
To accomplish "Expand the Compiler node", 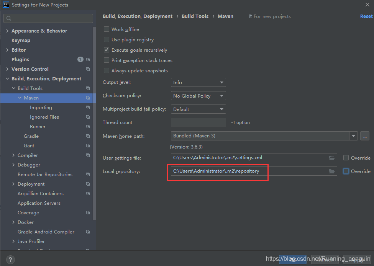I will tap(13, 155).
